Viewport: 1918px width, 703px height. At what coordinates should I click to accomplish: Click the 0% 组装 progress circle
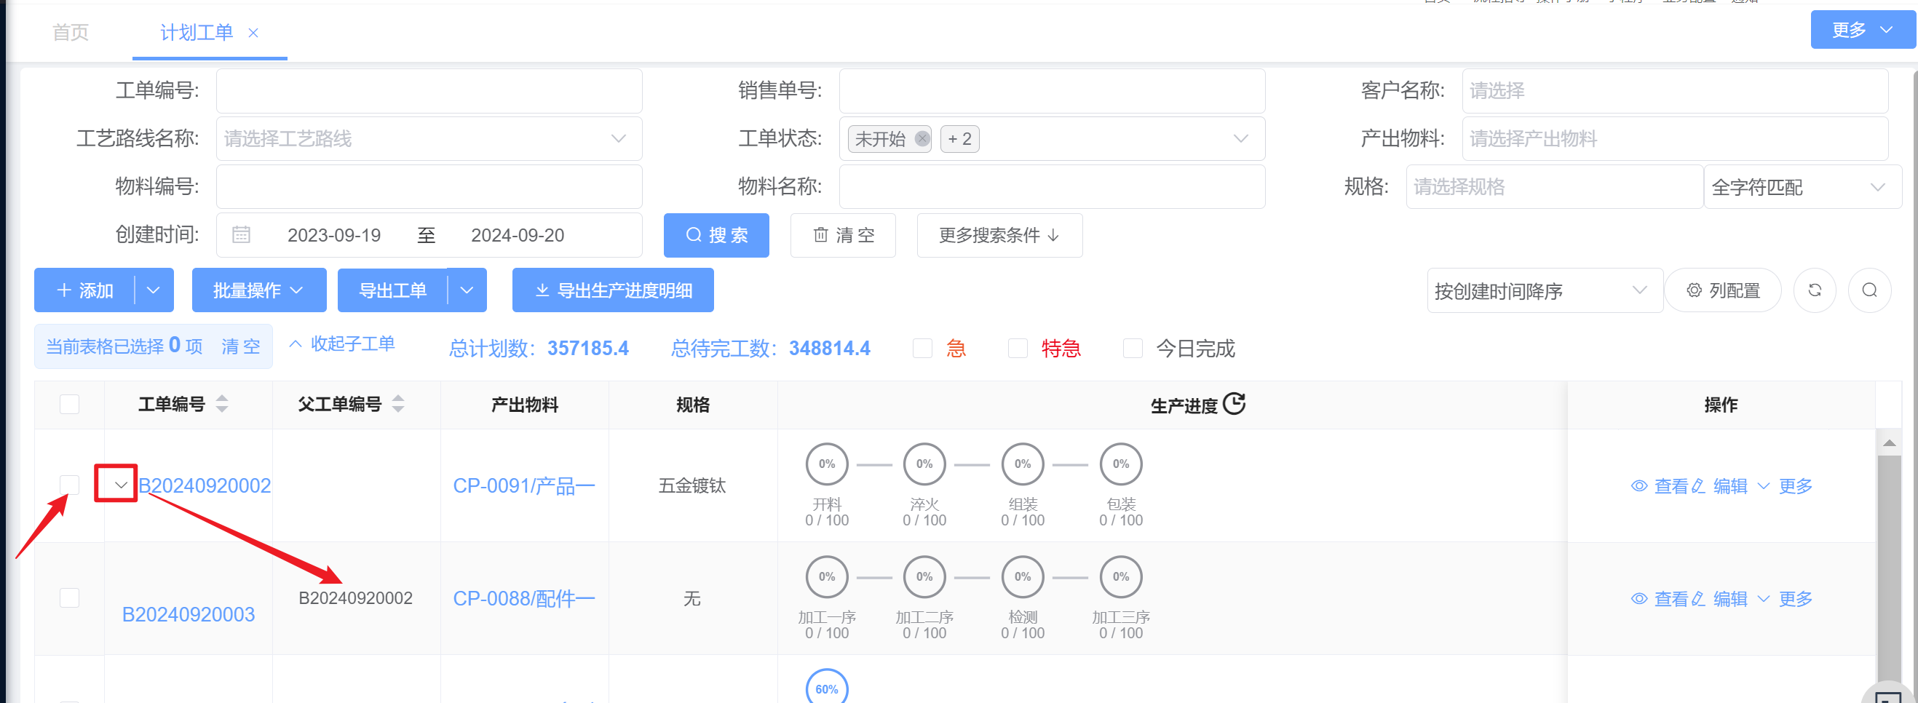(1022, 464)
